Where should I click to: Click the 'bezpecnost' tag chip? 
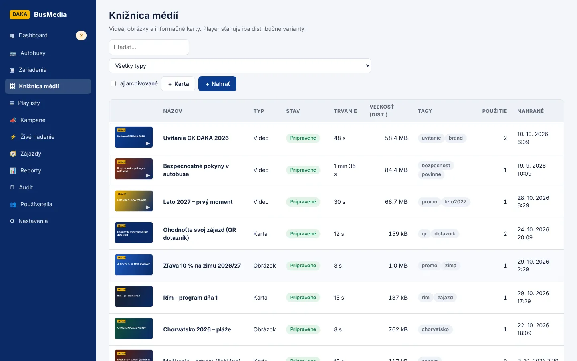coord(436,166)
